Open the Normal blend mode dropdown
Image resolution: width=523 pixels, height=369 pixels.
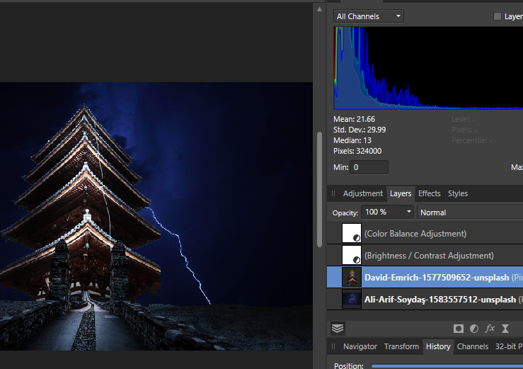click(470, 212)
